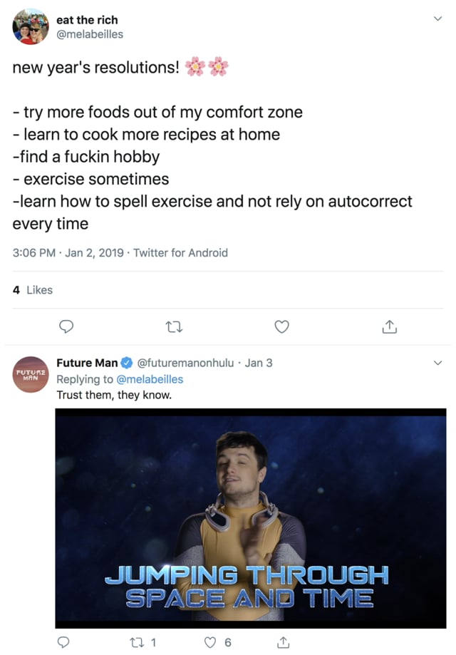Expand Future Man tweet's options chevron
This screenshot has width=456, height=655.
437,362
